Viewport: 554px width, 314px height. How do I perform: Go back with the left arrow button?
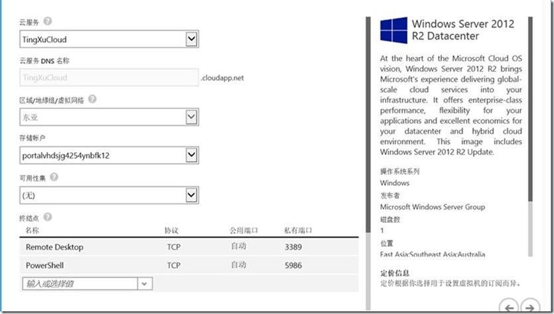509,307
